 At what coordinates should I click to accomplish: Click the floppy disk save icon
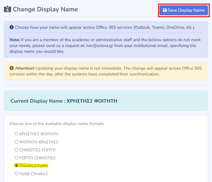[x=165, y=10]
